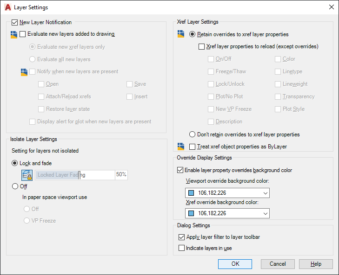Click the OK button

click(x=235, y=264)
